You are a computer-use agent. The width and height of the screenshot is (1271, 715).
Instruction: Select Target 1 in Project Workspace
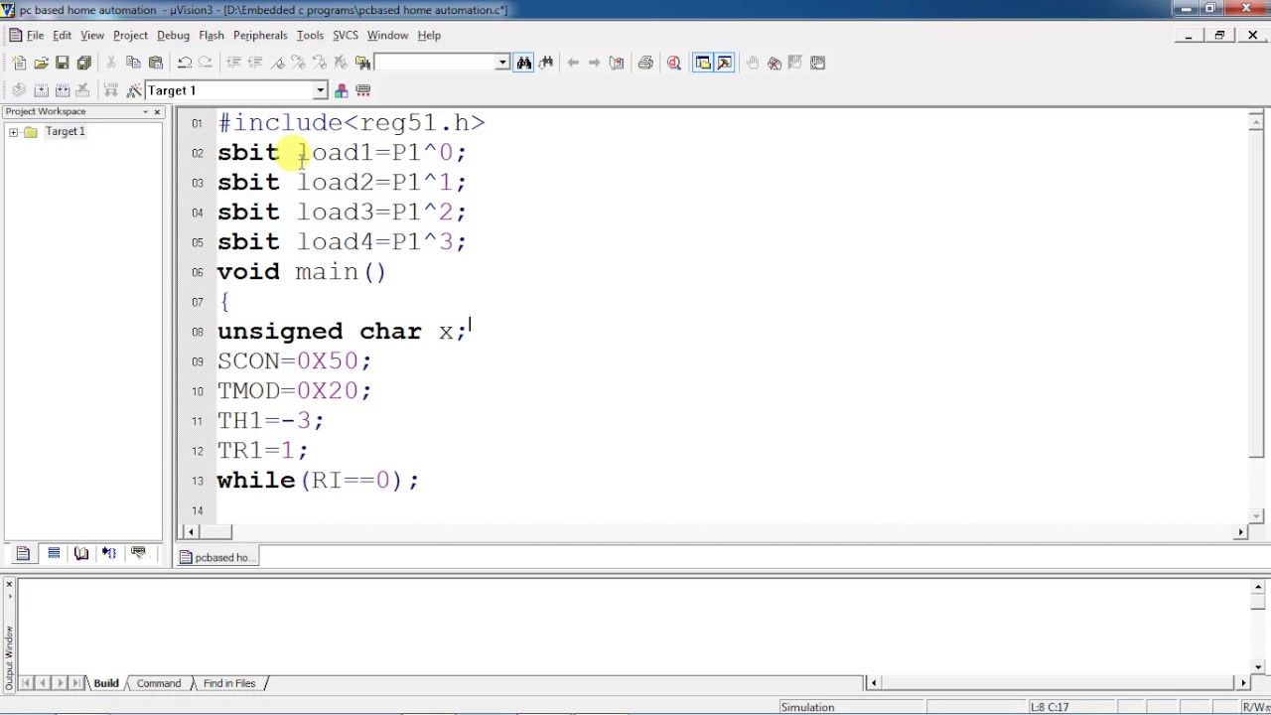pos(65,132)
